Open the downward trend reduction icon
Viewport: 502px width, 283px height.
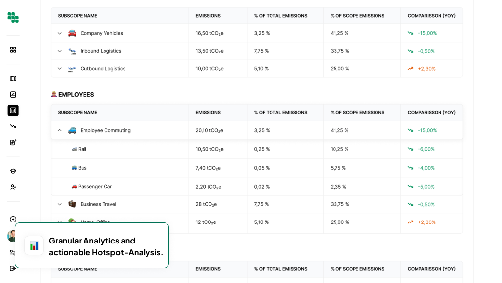pyautogui.click(x=13, y=126)
